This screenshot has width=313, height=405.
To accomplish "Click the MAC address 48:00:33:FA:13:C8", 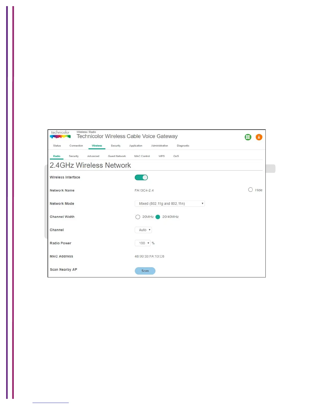I will pos(150,256).
